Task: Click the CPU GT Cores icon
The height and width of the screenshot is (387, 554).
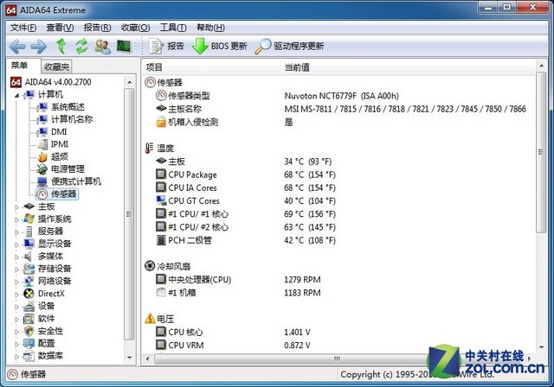Action: coord(161,200)
